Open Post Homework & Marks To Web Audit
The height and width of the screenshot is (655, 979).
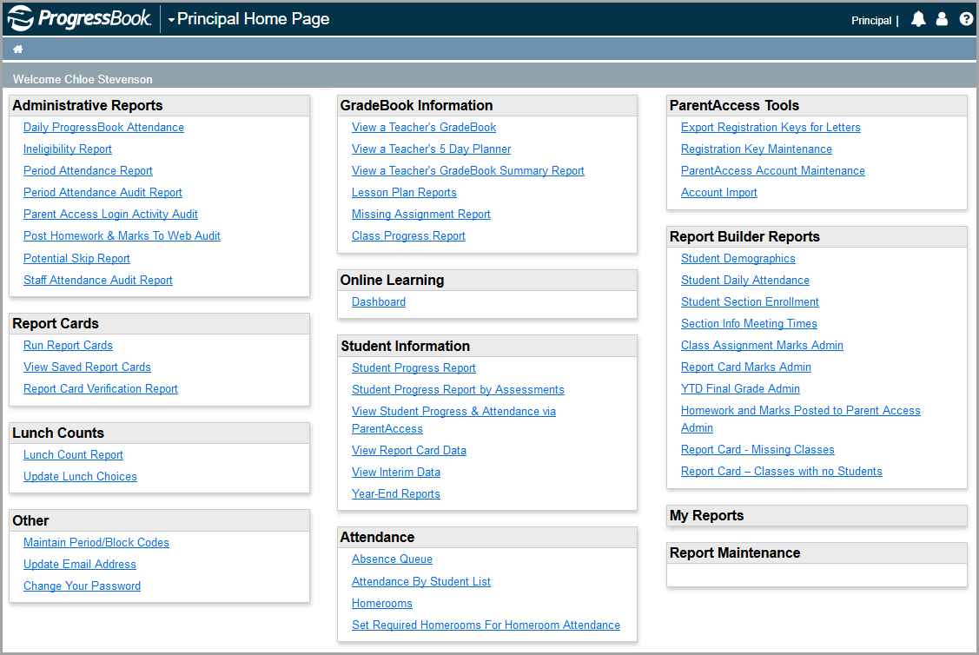point(122,236)
